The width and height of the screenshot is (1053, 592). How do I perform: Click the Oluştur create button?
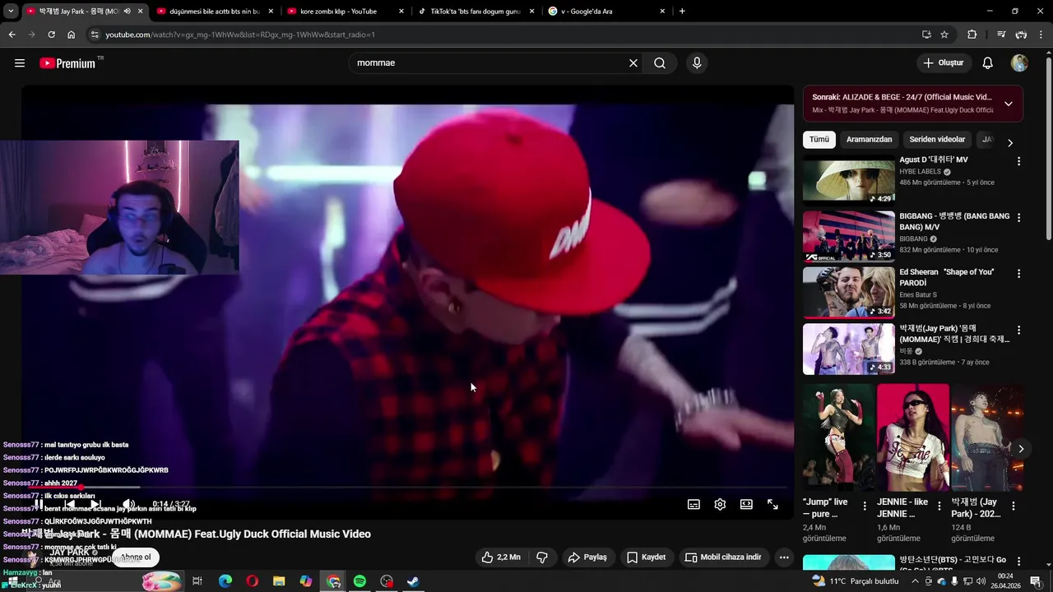pyautogui.click(x=944, y=63)
